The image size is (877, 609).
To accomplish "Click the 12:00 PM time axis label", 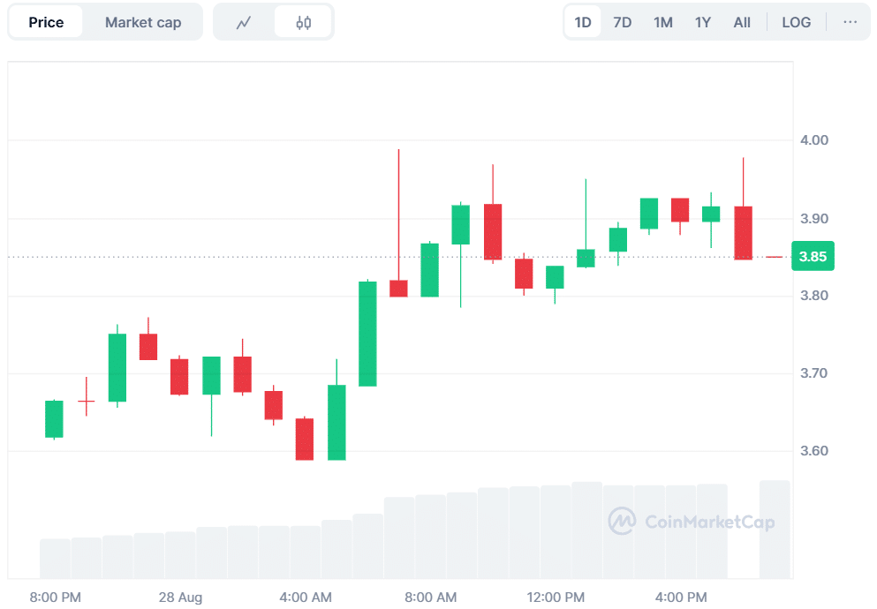I will tap(556, 598).
